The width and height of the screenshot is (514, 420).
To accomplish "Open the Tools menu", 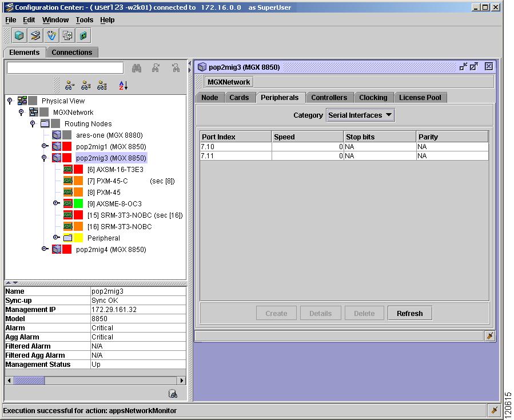I will tap(85, 20).
